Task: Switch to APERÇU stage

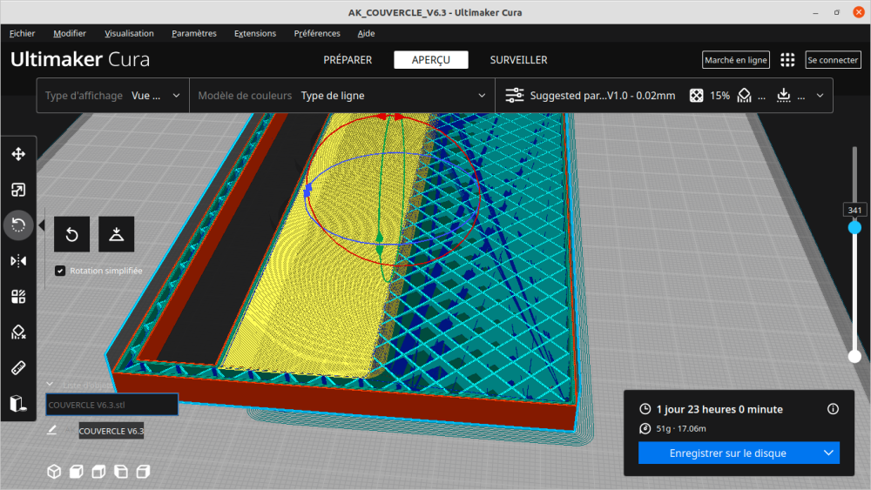Action: (431, 60)
